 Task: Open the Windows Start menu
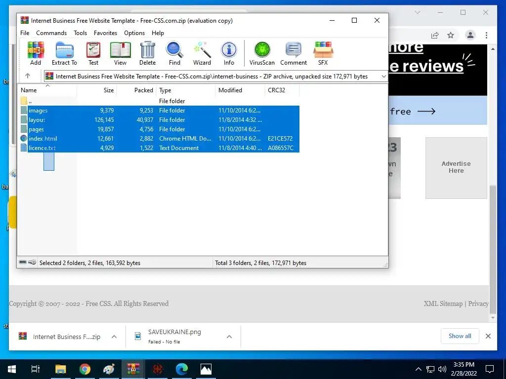pyautogui.click(x=12, y=369)
